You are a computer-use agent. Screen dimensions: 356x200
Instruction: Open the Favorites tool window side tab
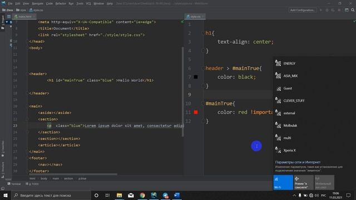click(x=3, y=149)
